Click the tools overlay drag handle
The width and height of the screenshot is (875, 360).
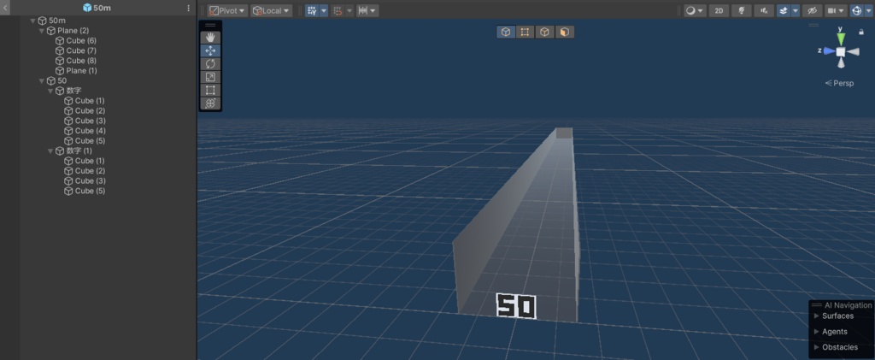pos(210,25)
